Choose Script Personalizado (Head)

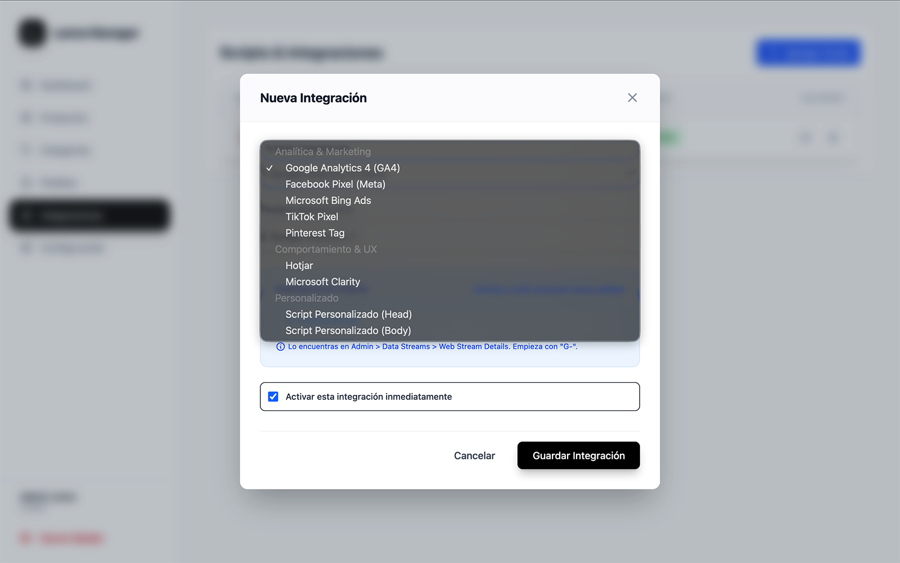[x=348, y=315]
